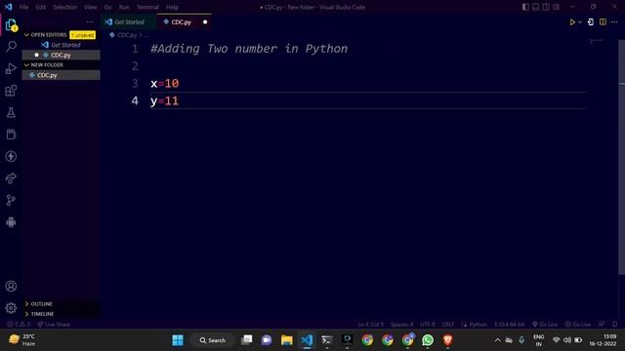Open Run and Debug view
Screen dimensions: 625x351
click(11, 68)
